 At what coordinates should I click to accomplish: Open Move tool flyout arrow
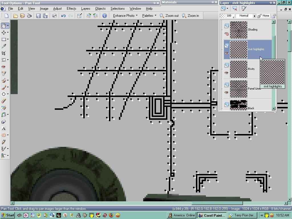pyautogui.click(x=8, y=33)
